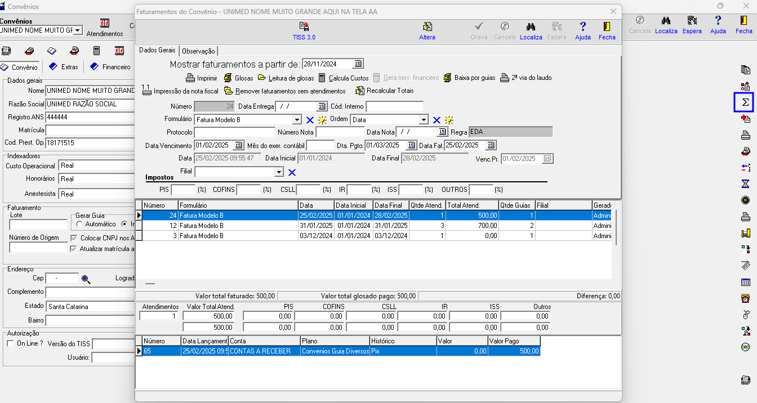Open the Financeiro tab in Convênios
This screenshot has width=757, height=403.
(x=110, y=67)
